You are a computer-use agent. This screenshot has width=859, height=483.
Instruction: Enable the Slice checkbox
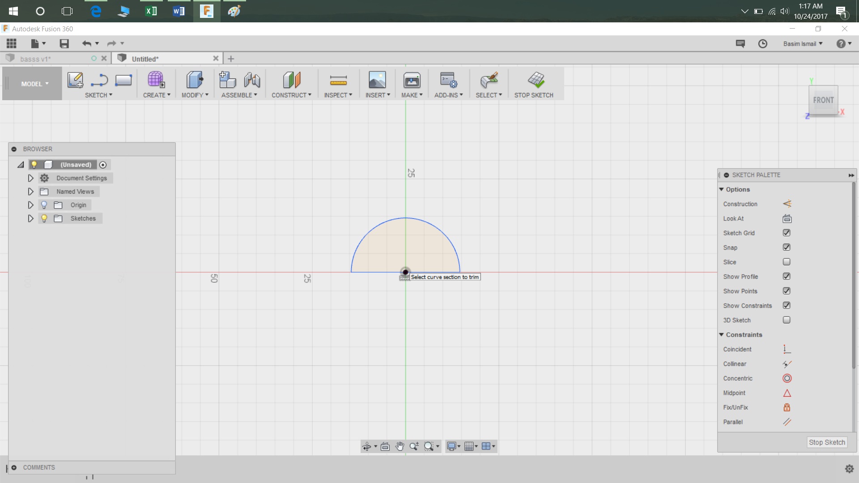pos(787,262)
